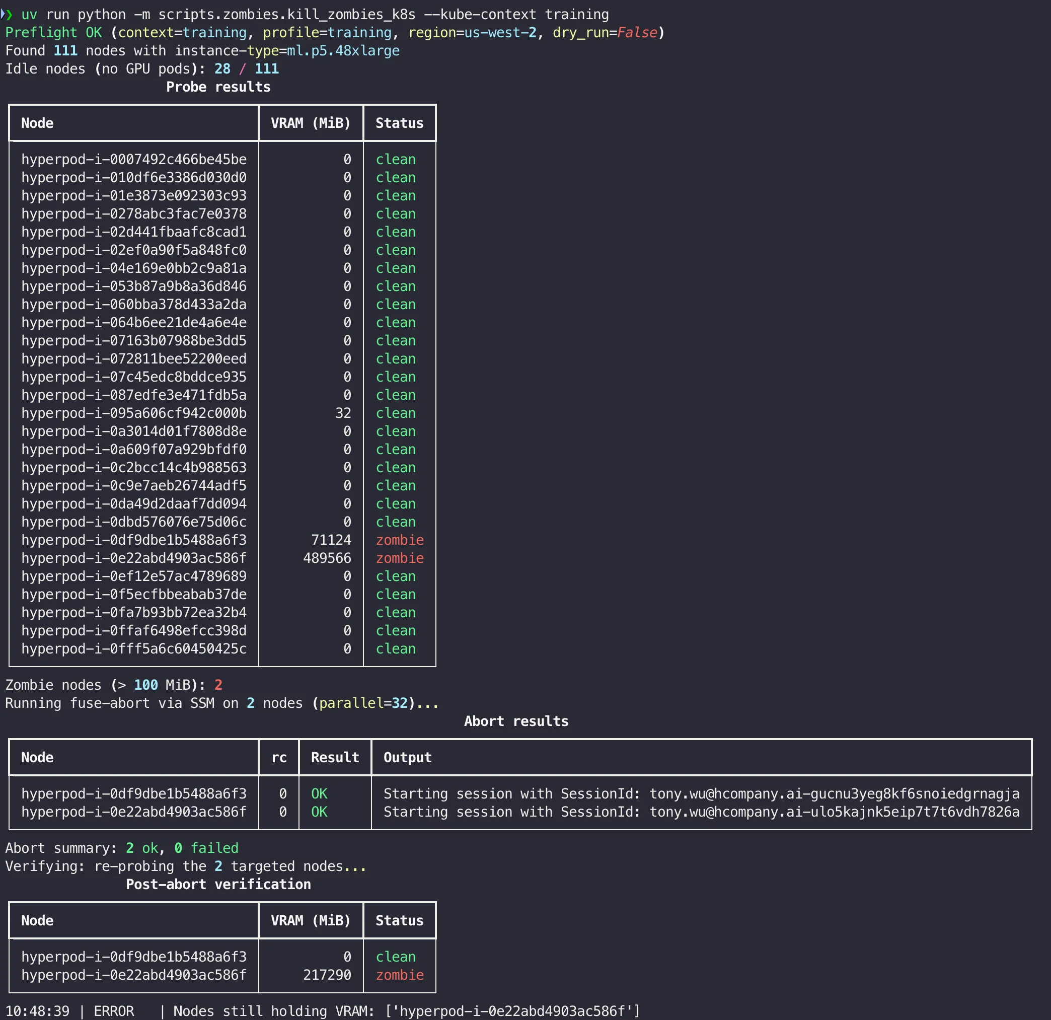Screen dimensions: 1051x1020
Task: Click VRAM (MiB) header in Post-abort table
Action: 311,921
